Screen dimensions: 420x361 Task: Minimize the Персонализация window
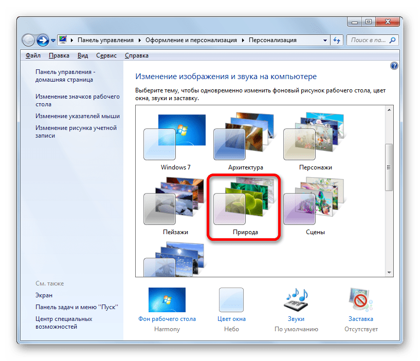pyautogui.click(x=355, y=22)
